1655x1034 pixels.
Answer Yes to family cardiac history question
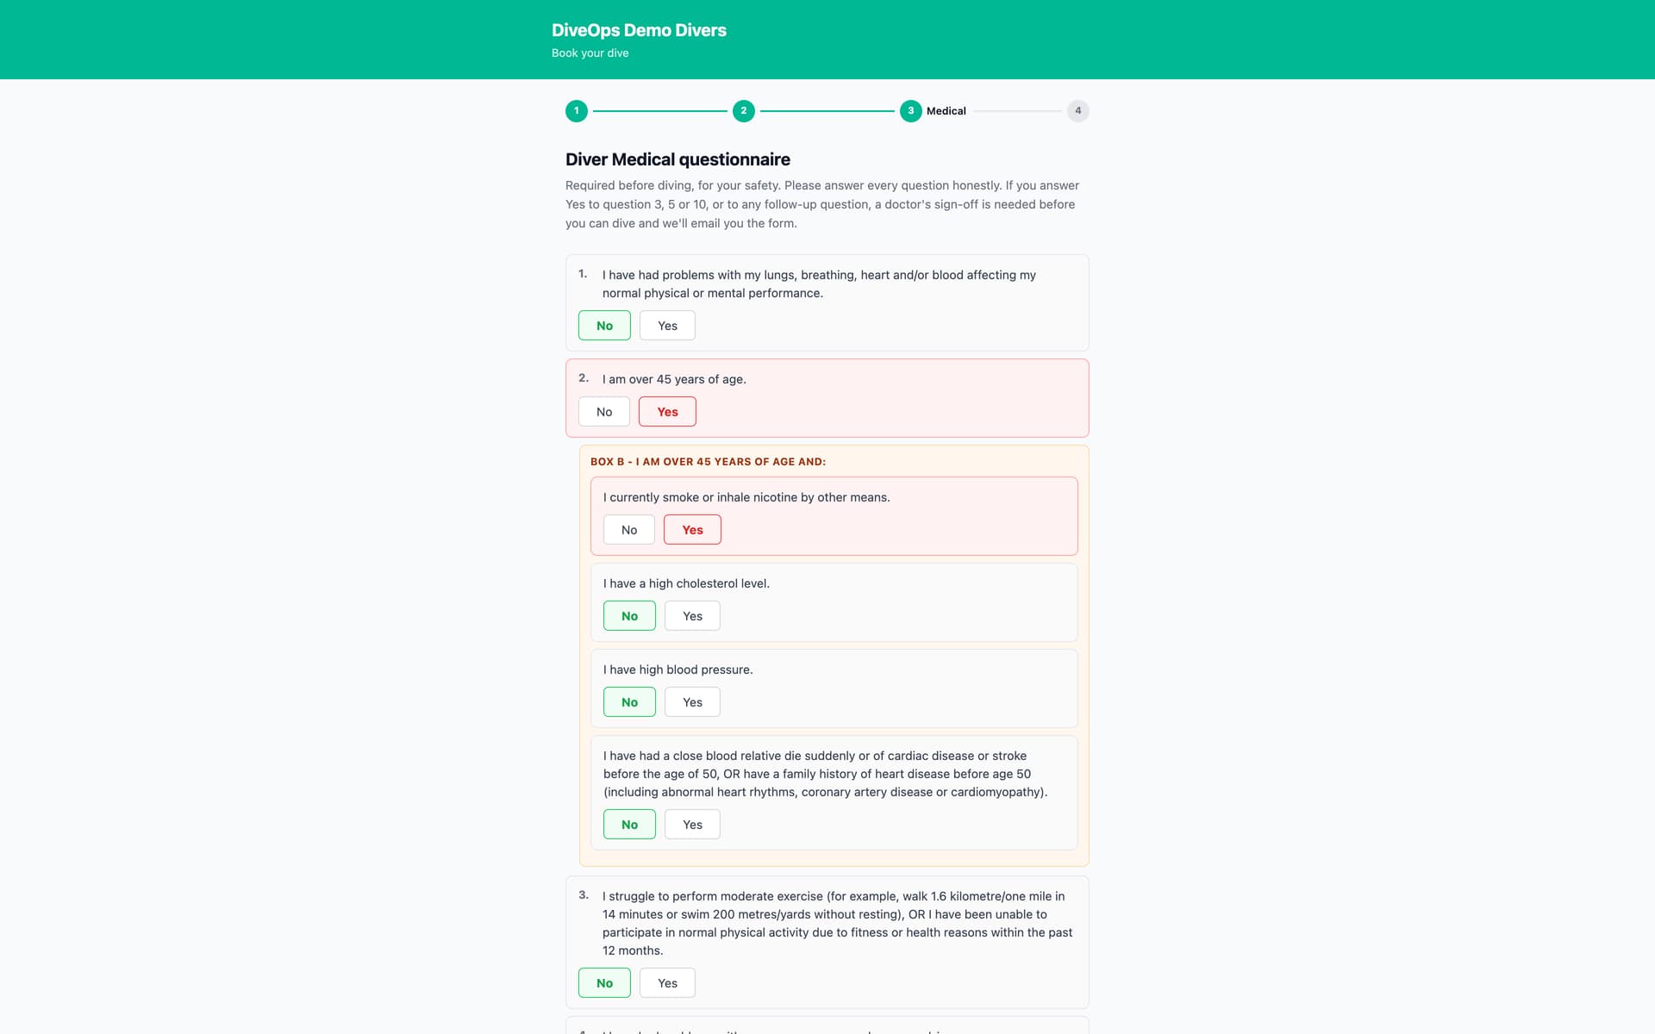[692, 825]
